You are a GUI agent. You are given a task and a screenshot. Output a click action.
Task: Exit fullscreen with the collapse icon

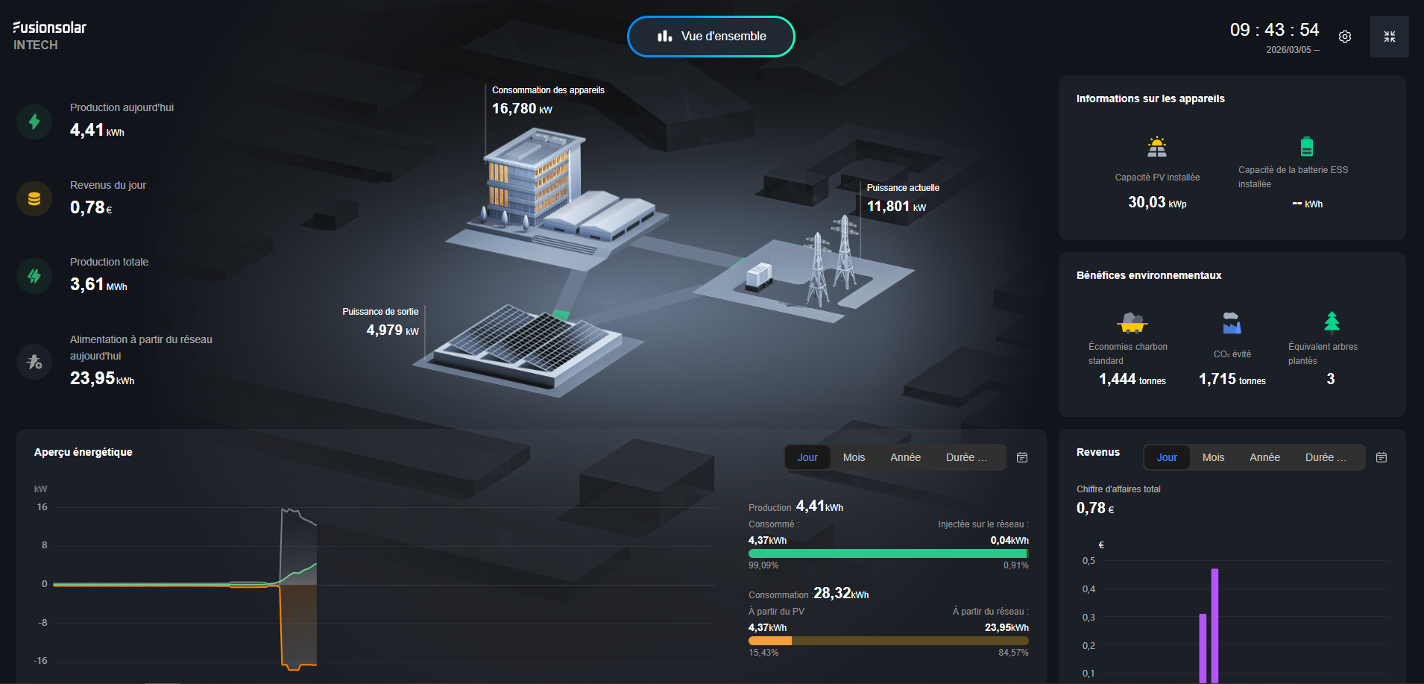[x=1390, y=37]
